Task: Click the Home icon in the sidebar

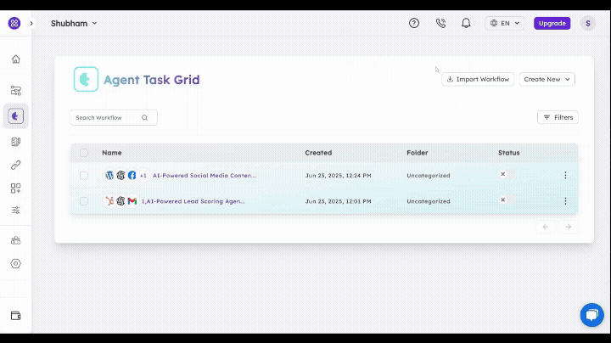Action: point(15,59)
